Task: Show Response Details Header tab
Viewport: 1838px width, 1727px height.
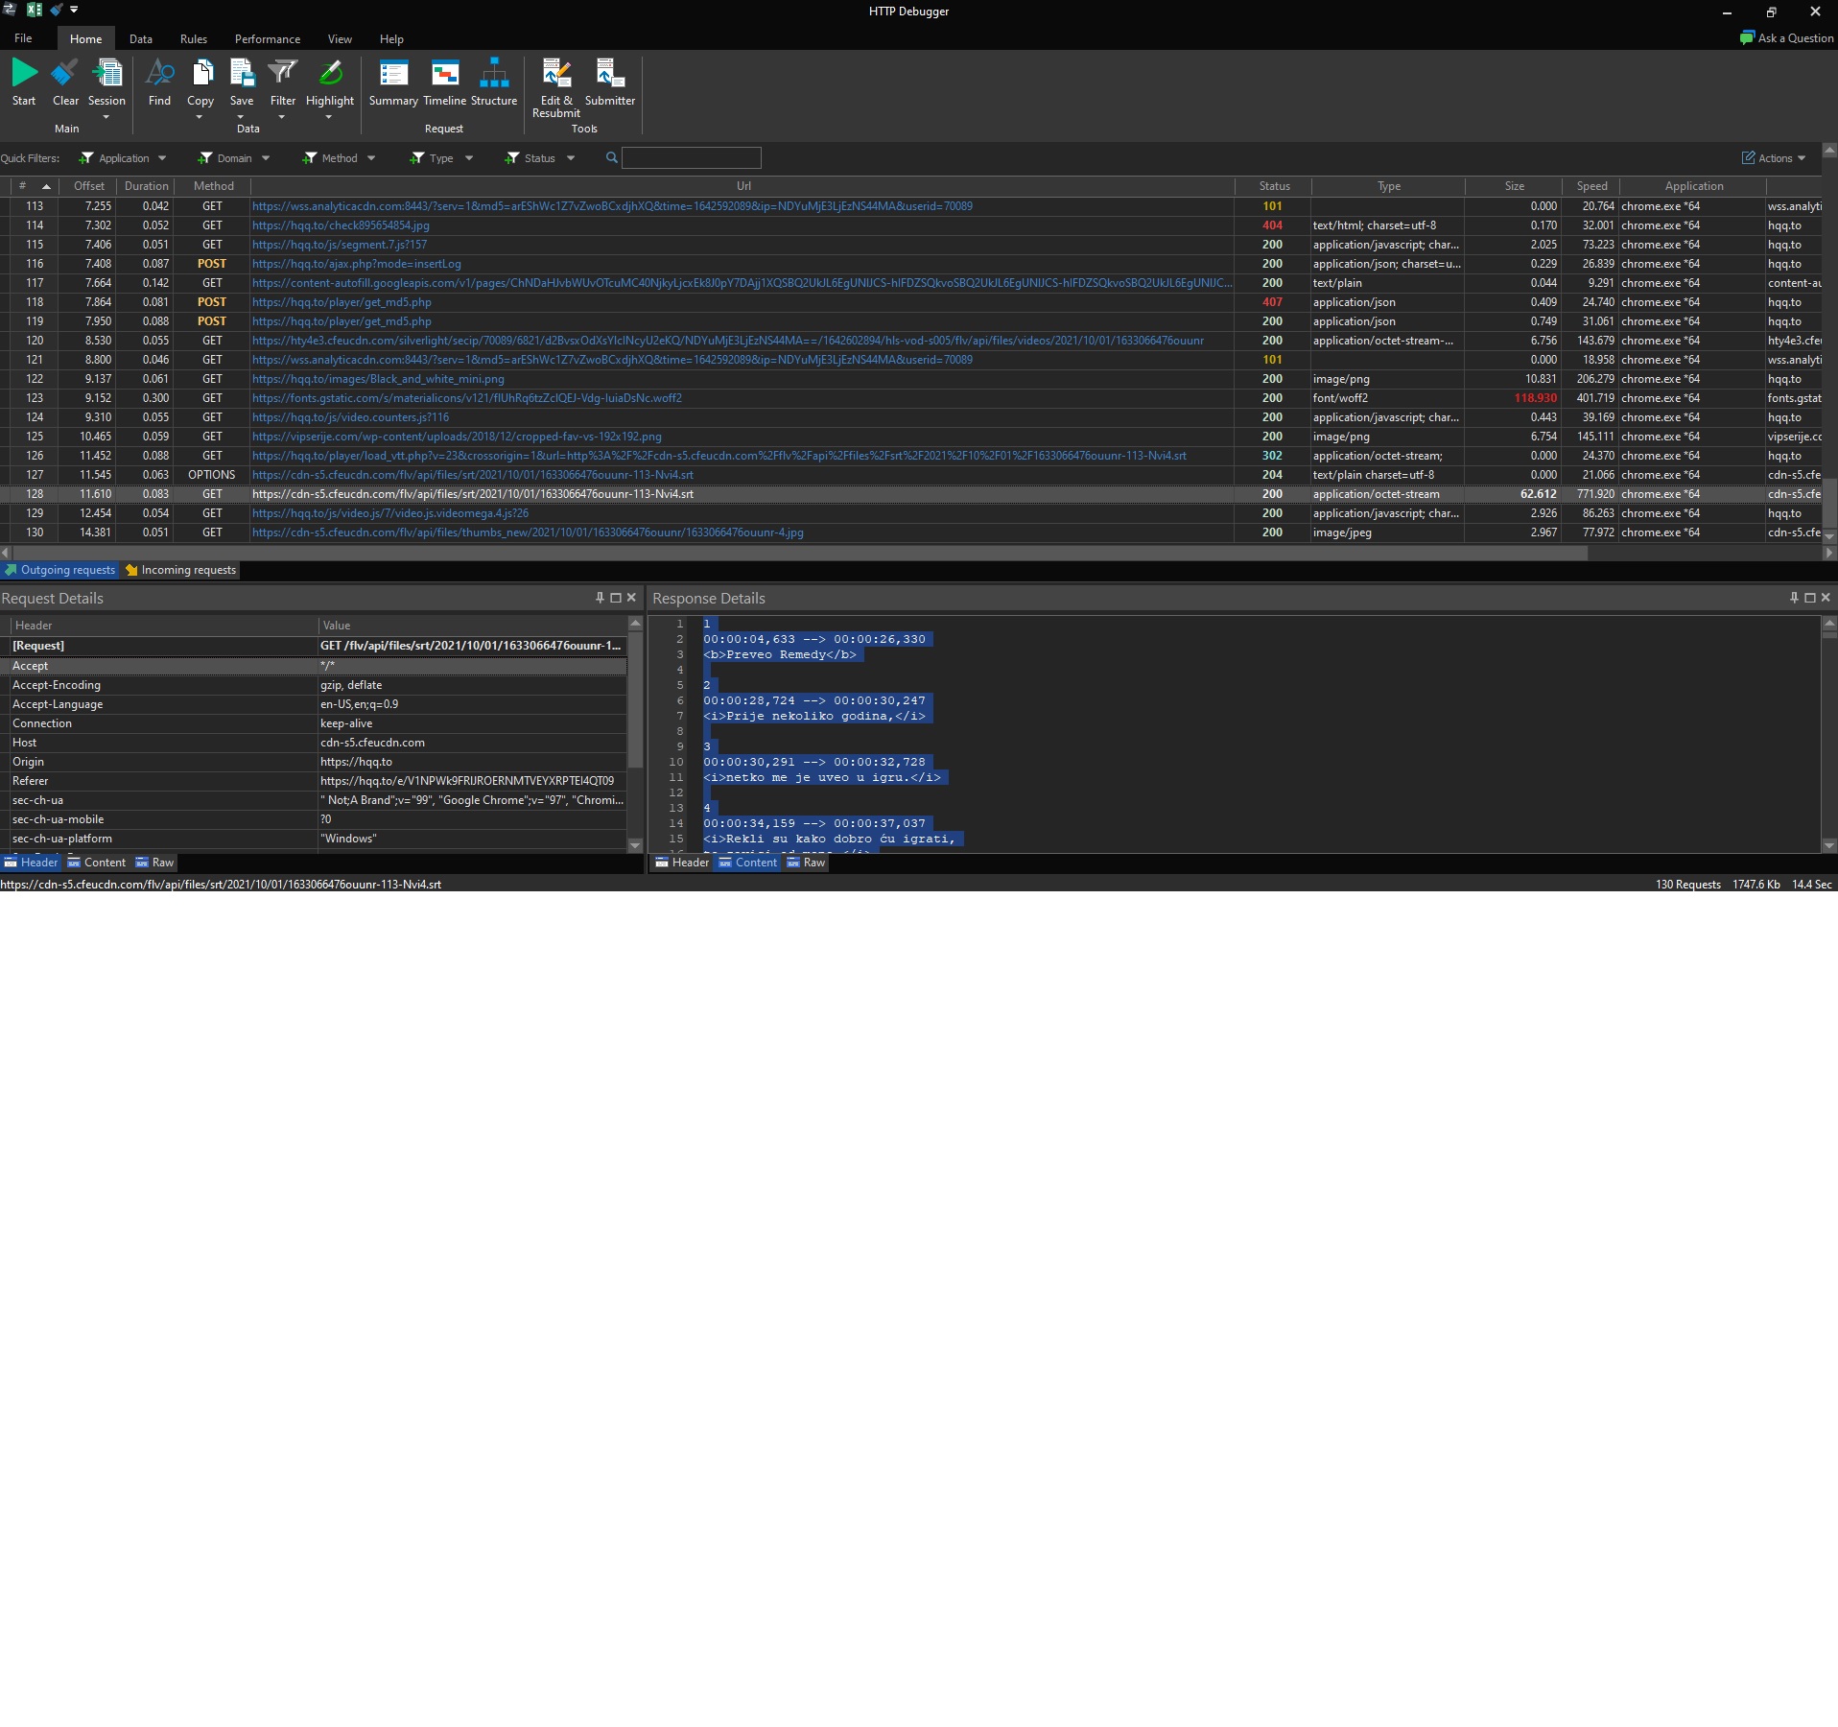Action: pyautogui.click(x=682, y=863)
